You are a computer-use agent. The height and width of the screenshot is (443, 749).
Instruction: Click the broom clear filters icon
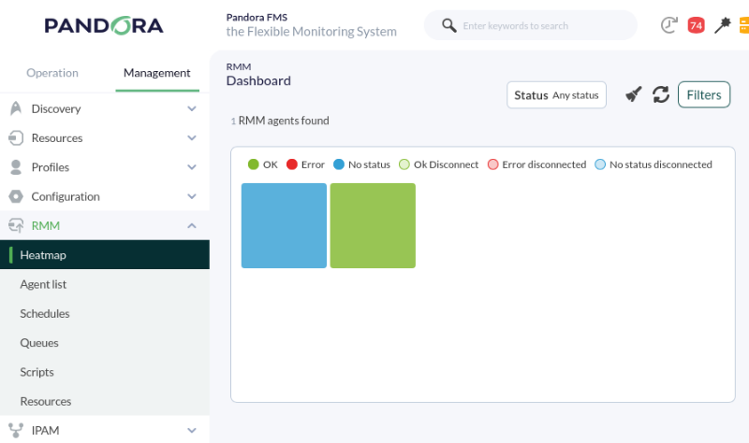[634, 94]
